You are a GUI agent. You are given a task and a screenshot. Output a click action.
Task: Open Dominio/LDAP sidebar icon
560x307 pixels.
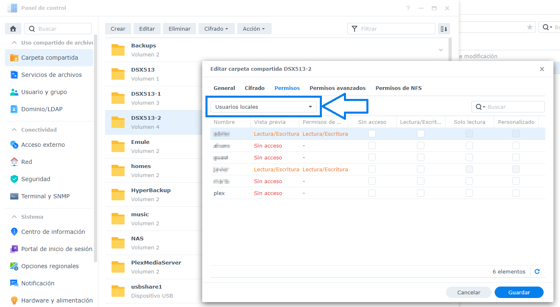[14, 109]
